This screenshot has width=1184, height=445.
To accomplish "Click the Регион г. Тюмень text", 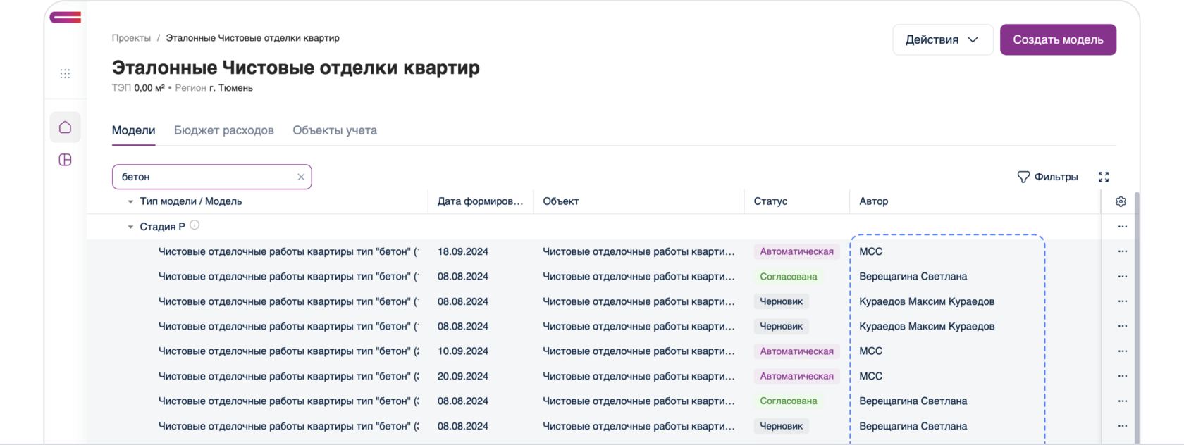I will point(214,88).
